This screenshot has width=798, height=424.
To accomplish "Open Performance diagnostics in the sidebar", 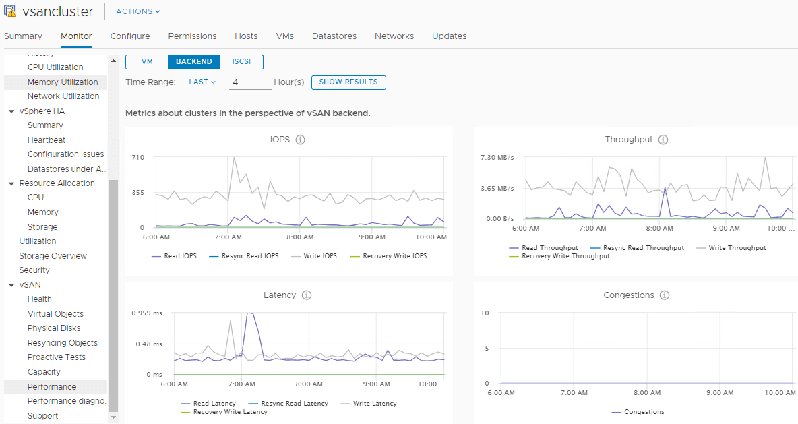I will 67,400.
